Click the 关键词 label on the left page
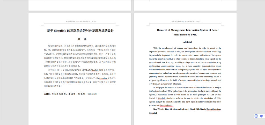The width and height of the screenshot is (265, 125). (48, 94)
